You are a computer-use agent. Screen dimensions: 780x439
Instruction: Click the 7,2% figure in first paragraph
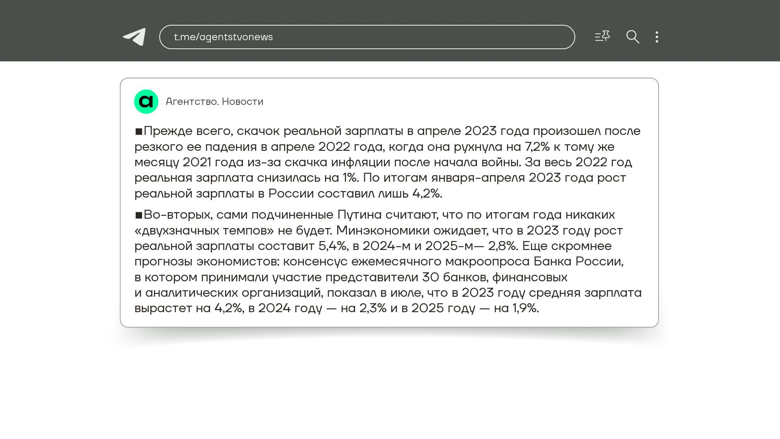pos(537,147)
